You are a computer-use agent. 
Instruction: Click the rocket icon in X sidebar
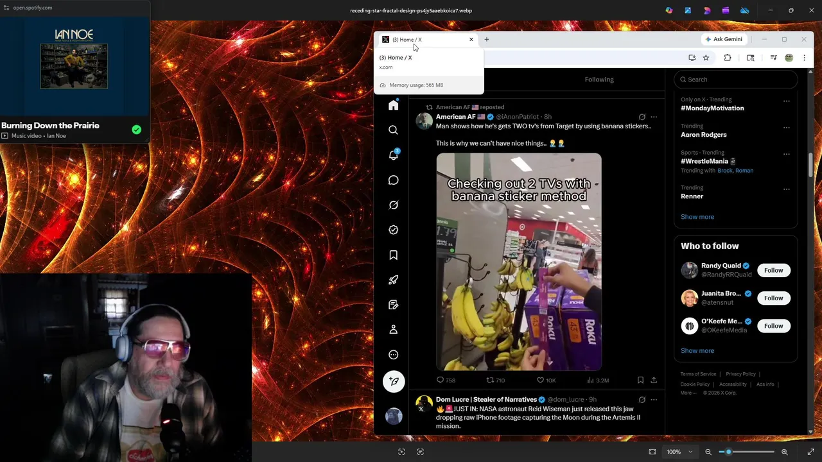tap(394, 280)
